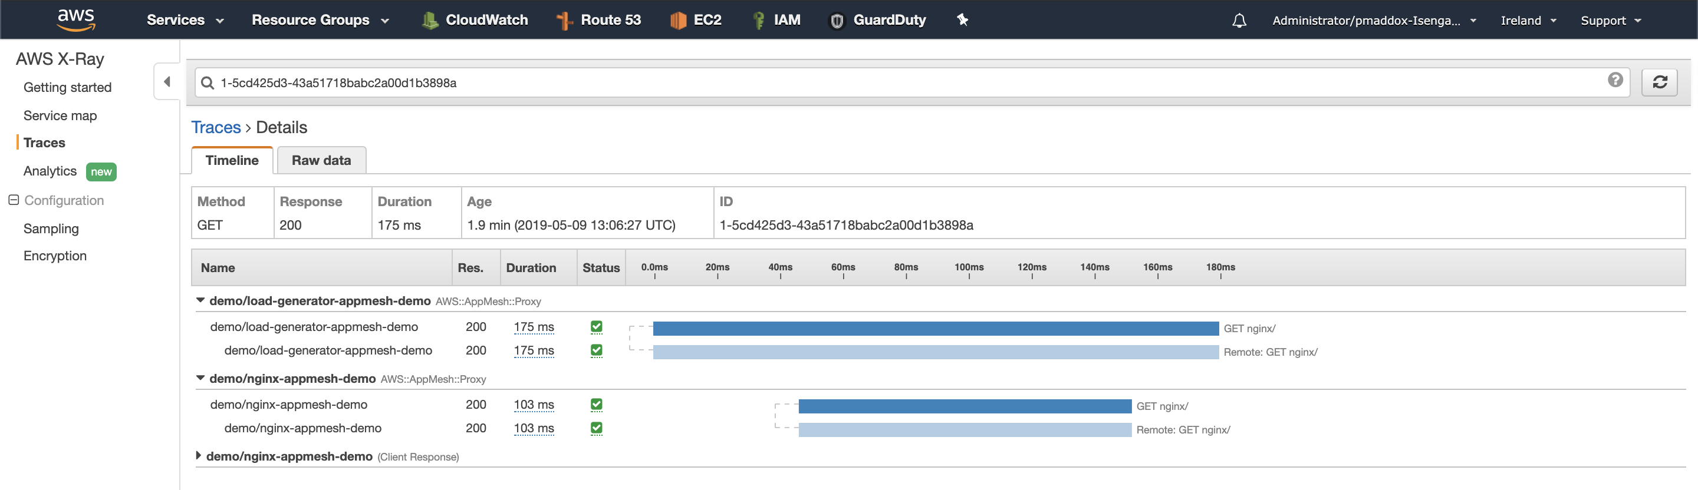This screenshot has width=1698, height=490.
Task: Click 175 ms duration of first load-generator row
Action: [534, 327]
